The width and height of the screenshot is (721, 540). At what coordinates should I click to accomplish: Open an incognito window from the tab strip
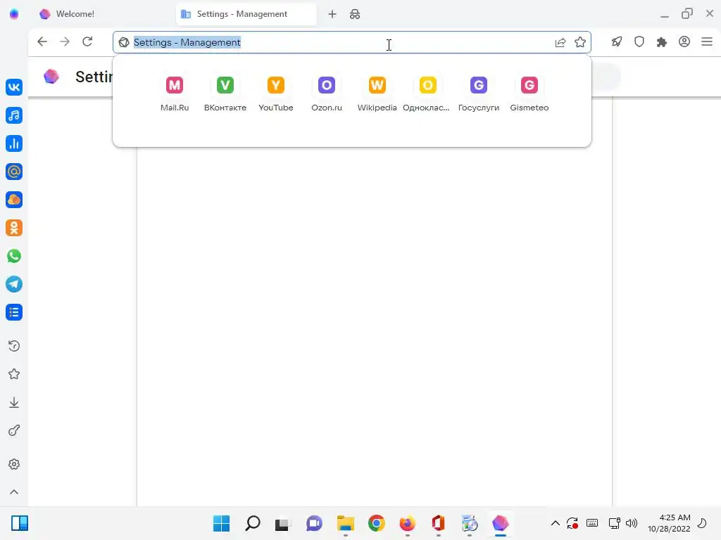355,14
